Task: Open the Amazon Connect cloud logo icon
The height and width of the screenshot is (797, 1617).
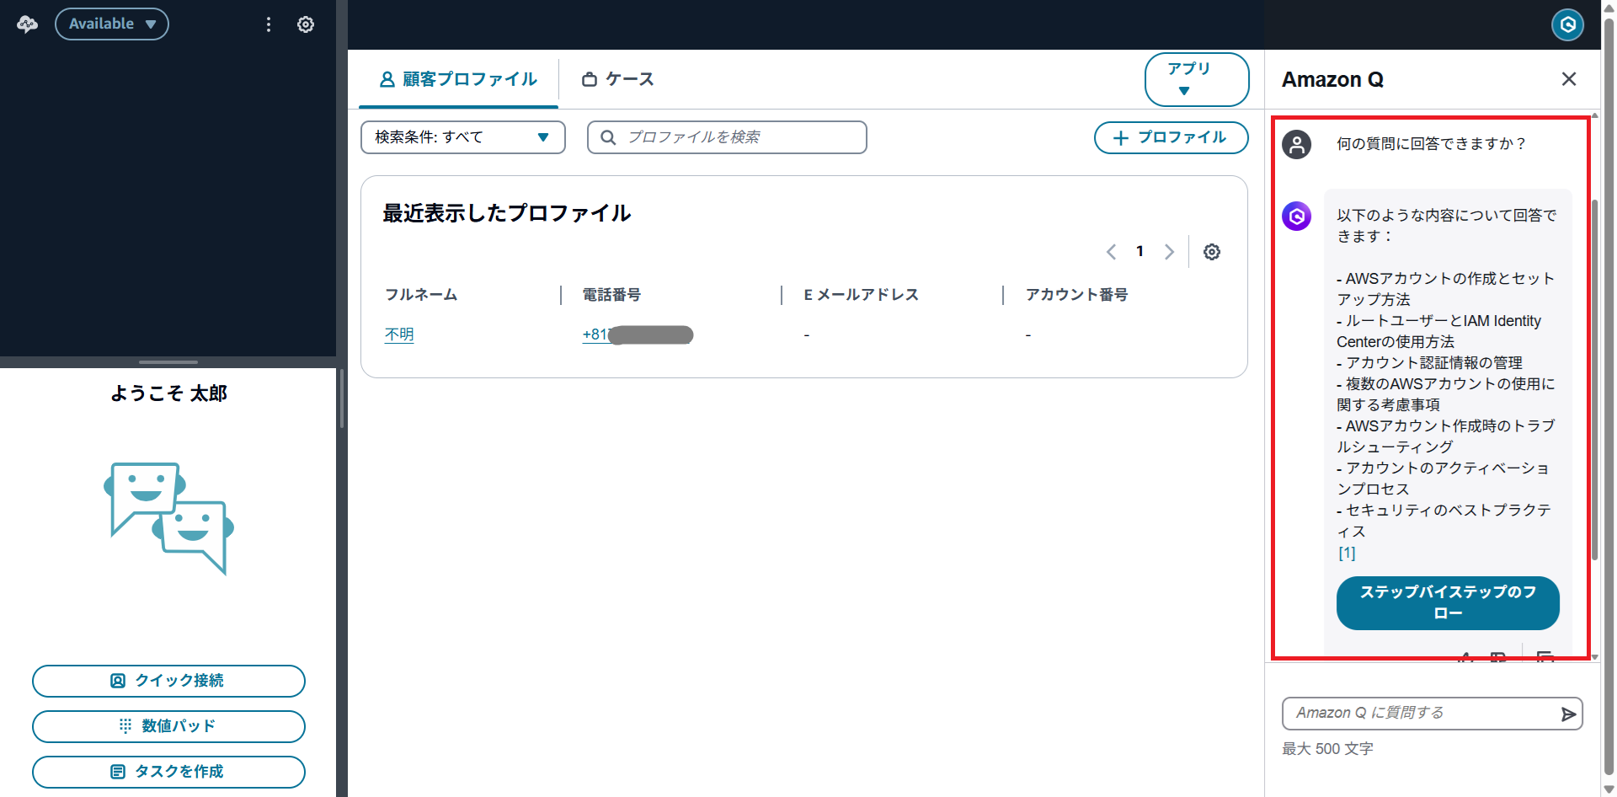Action: click(27, 24)
